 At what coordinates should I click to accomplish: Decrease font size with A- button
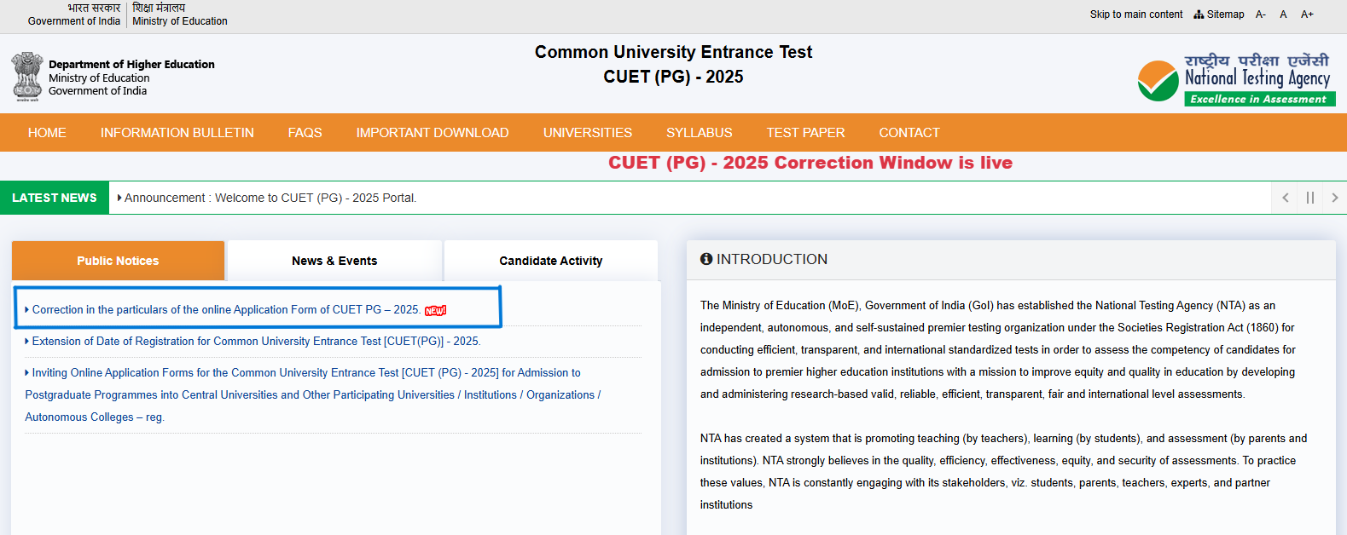(1260, 14)
